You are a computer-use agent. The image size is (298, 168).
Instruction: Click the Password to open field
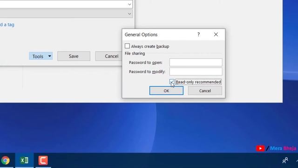(x=196, y=63)
